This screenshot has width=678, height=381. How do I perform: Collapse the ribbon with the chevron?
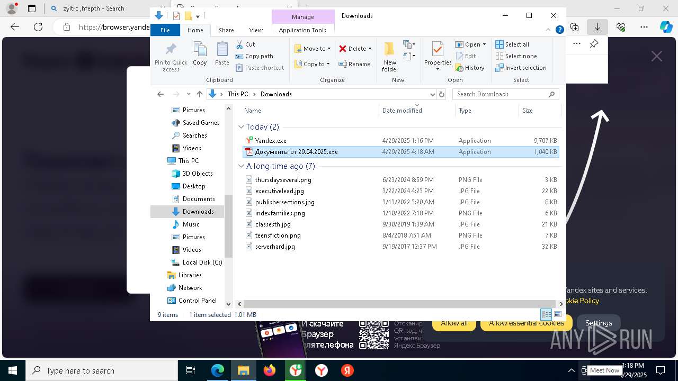coord(548,30)
